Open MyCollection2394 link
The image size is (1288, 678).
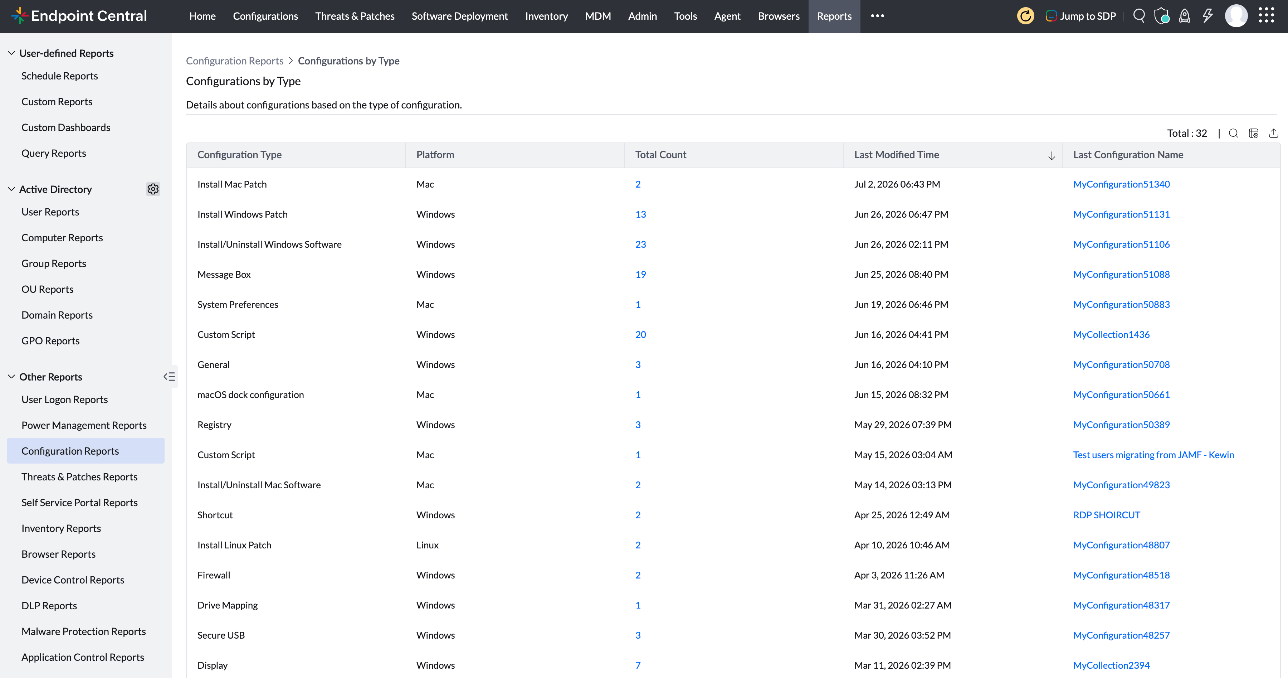[1111, 665]
